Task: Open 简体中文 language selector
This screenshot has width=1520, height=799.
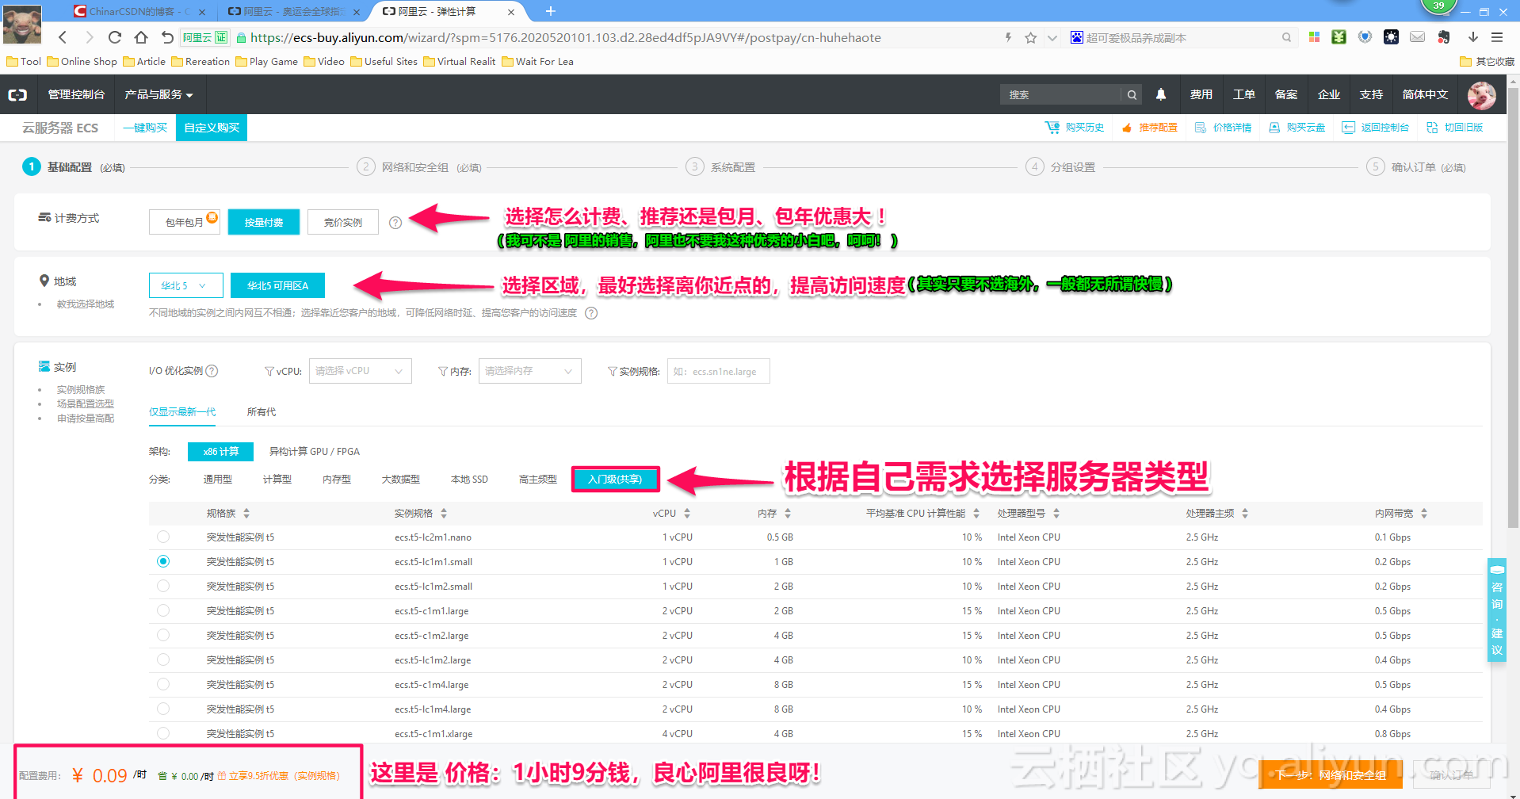Action: (1425, 94)
